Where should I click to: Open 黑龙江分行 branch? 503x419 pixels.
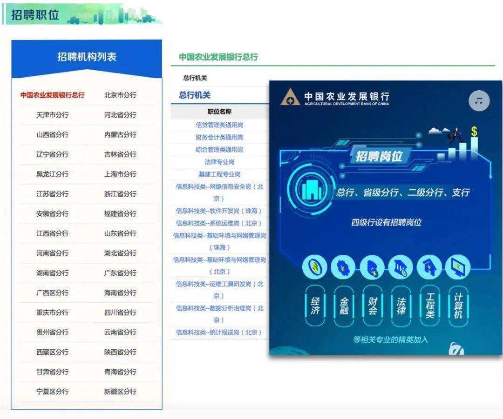(x=52, y=174)
